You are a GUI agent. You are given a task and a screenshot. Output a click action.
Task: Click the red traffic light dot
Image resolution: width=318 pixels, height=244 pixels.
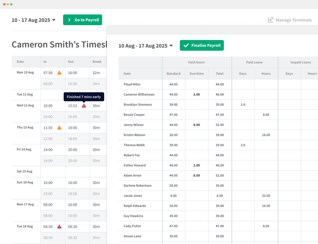5,4
